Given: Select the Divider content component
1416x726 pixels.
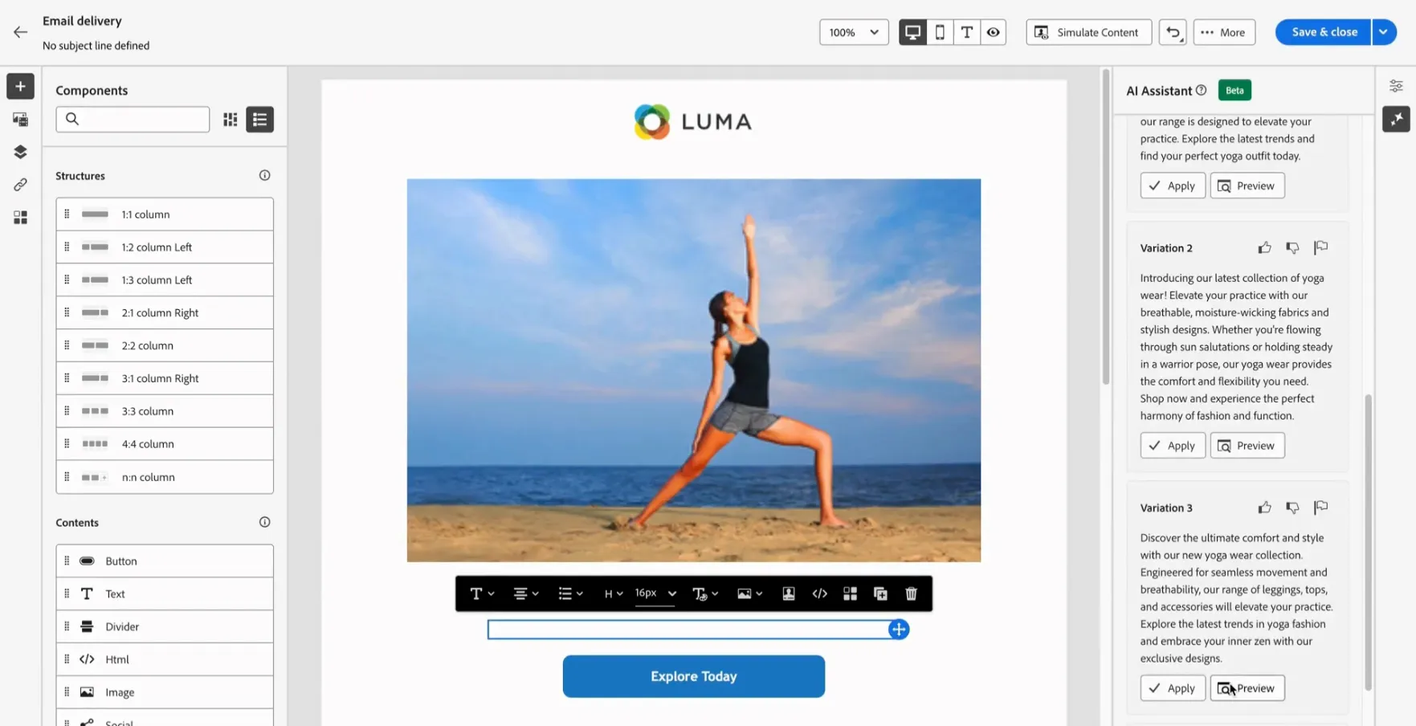Looking at the screenshot, I should pyautogui.click(x=165, y=626).
